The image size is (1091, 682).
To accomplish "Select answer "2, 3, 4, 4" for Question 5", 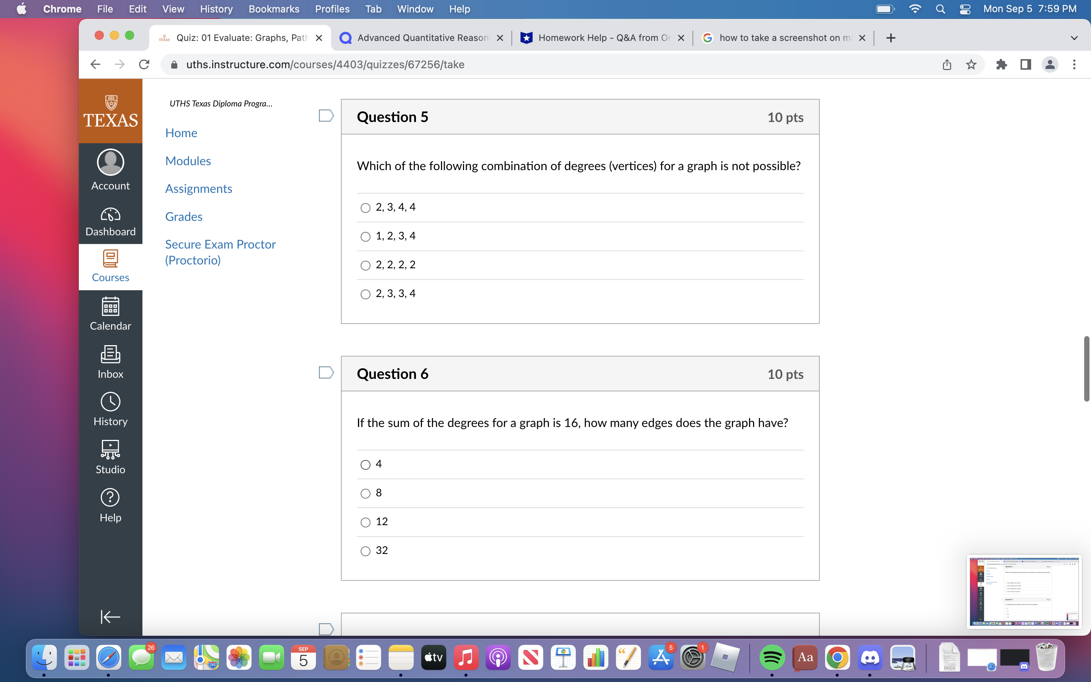I will click(365, 208).
